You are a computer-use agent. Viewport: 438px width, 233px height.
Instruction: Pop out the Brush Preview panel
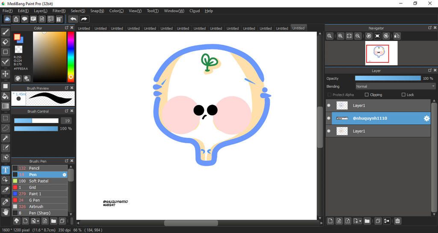66,88
